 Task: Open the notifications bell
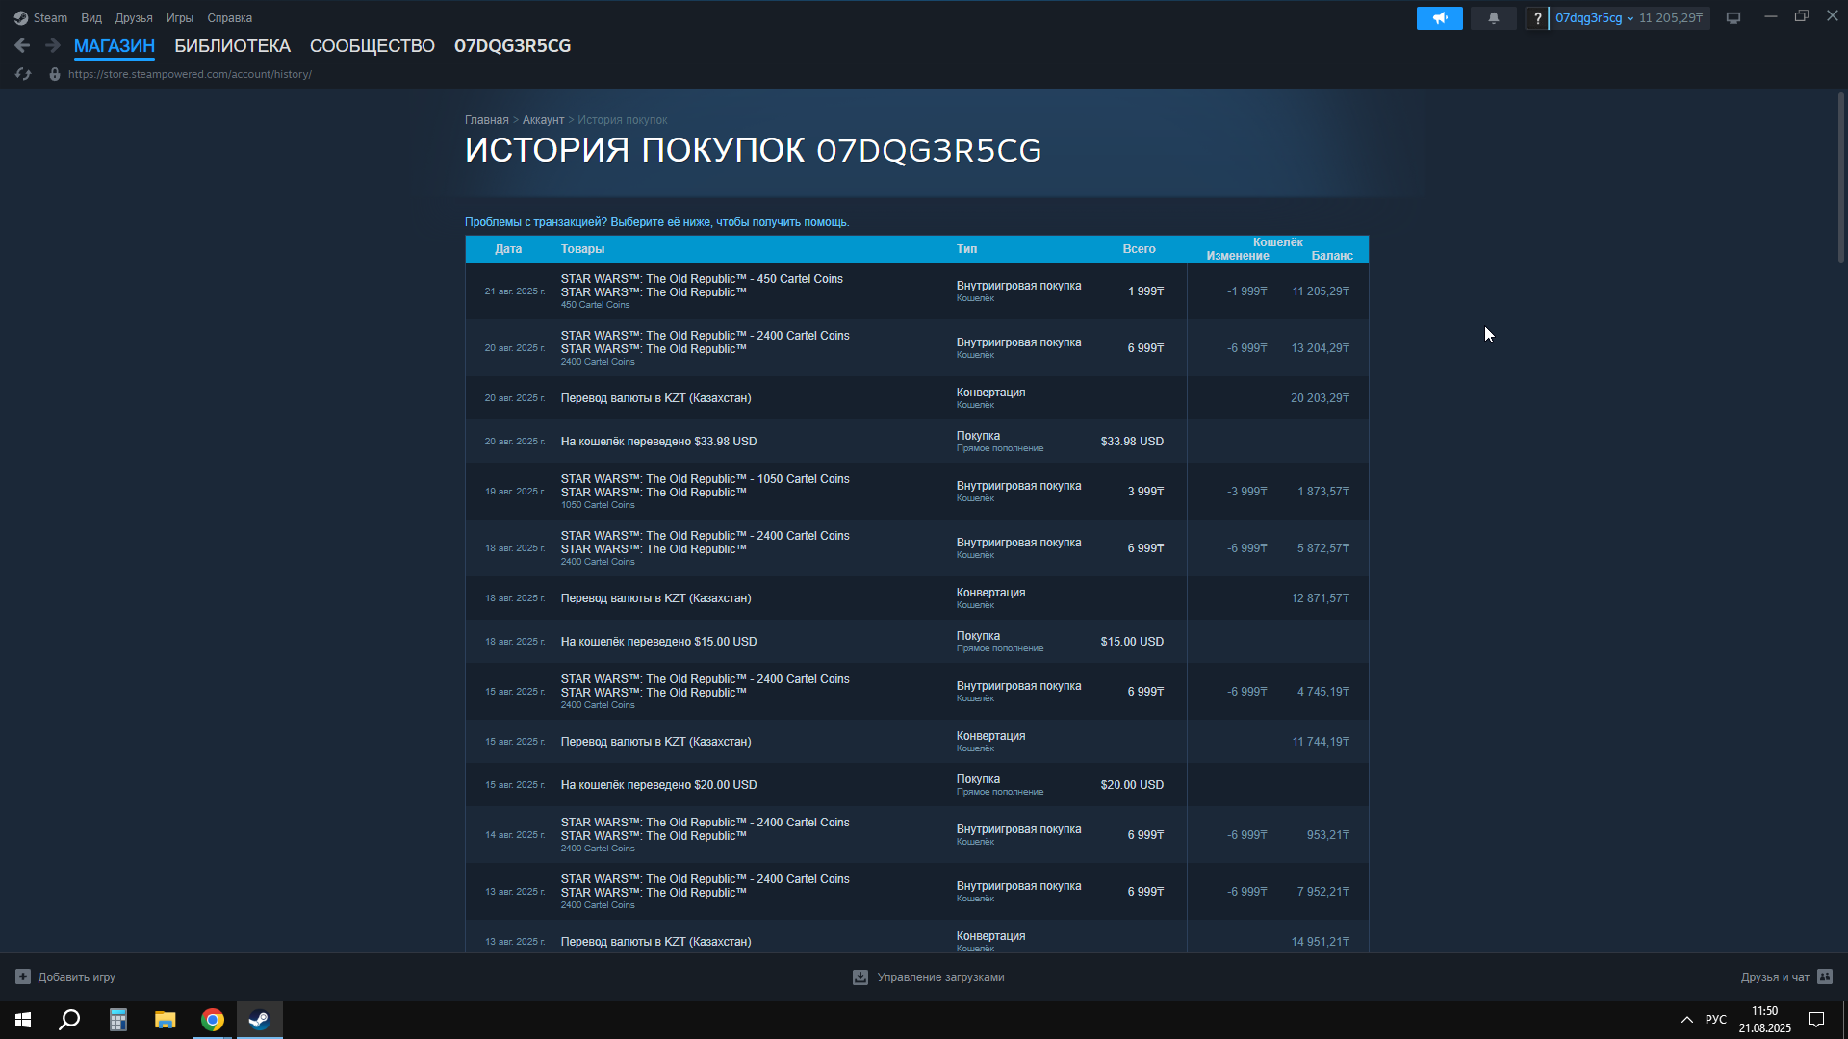tap(1493, 18)
